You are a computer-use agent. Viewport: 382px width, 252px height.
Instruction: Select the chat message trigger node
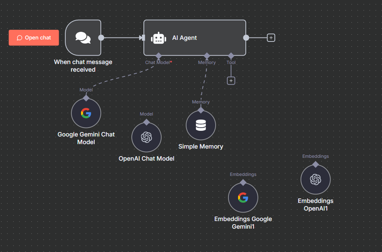pyautogui.click(x=83, y=38)
